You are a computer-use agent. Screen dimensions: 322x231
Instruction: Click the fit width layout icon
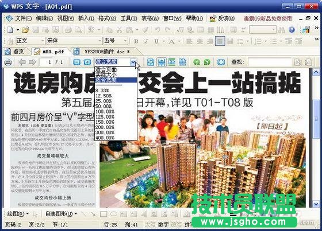pos(162,62)
